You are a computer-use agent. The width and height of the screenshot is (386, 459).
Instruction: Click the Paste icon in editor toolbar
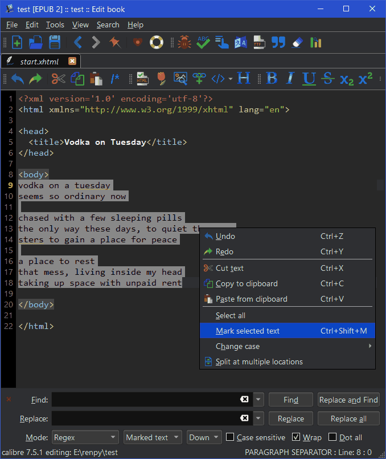96,79
